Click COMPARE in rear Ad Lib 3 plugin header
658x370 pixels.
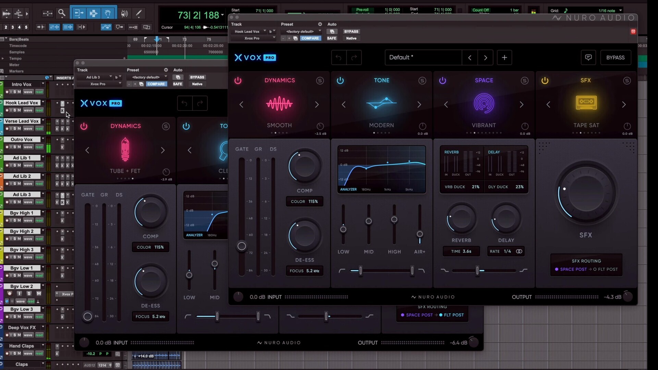tap(156, 84)
